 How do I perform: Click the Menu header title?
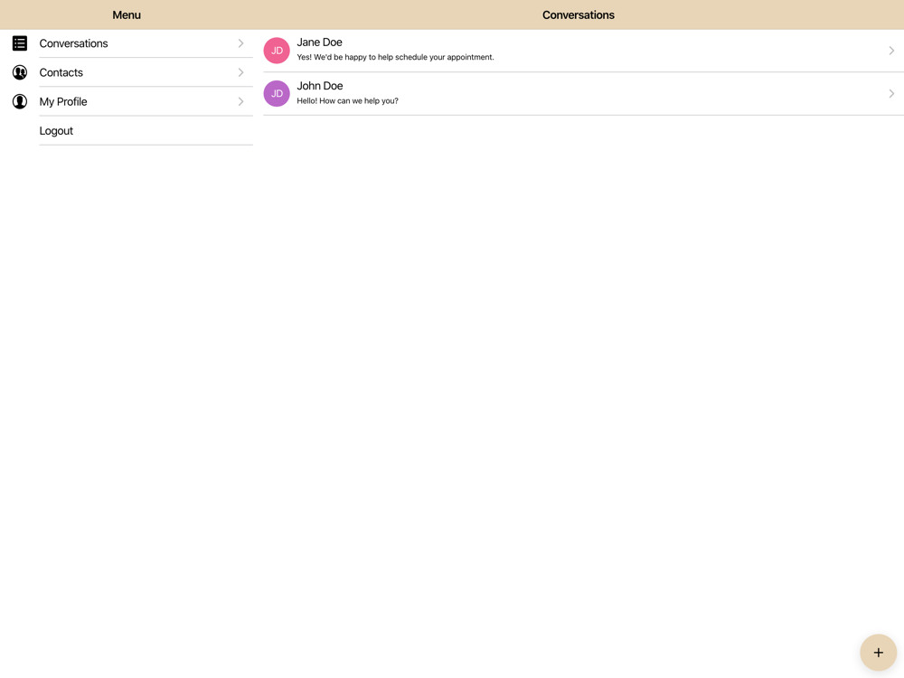pyautogui.click(x=127, y=15)
